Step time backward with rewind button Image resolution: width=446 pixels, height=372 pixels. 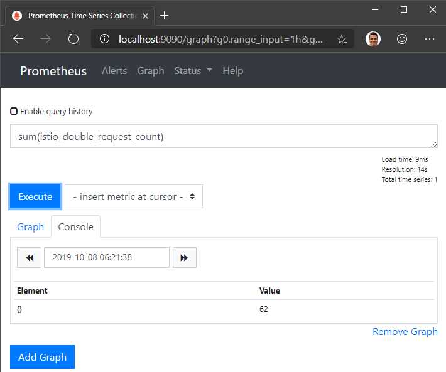point(30,258)
